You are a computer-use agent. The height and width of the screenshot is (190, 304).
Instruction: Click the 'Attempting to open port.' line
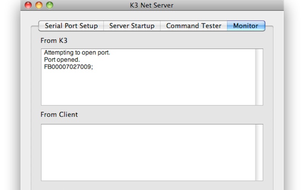click(x=77, y=52)
